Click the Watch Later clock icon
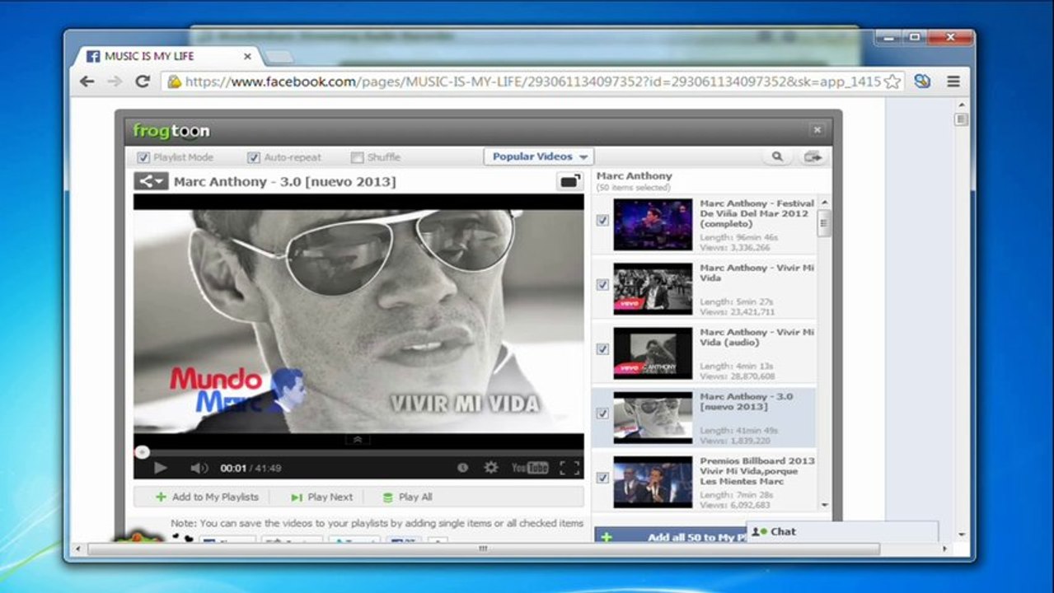This screenshot has height=593, width=1054. [x=463, y=468]
